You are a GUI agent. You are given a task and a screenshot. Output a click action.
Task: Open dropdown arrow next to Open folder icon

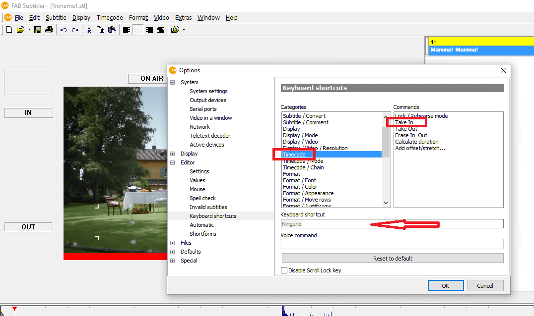[29, 30]
